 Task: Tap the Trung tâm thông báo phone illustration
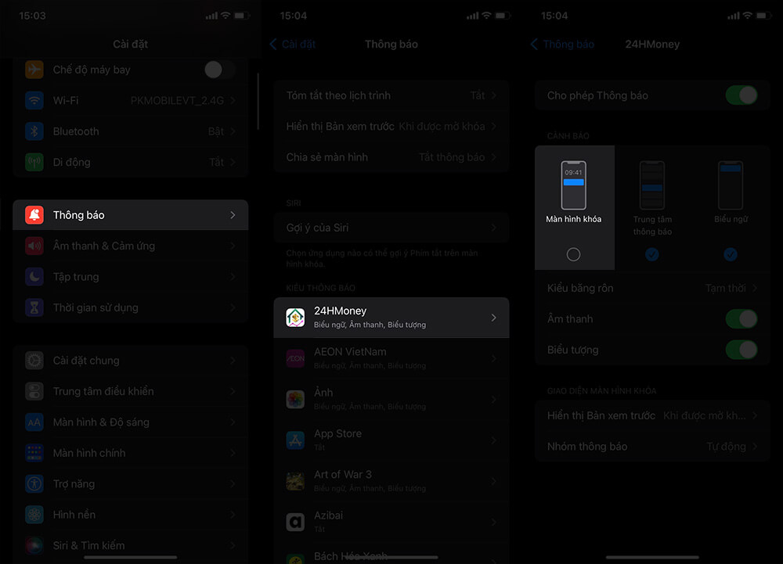[652, 185]
